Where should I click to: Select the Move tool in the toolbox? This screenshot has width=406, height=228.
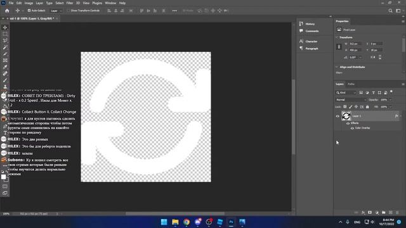pos(5,27)
